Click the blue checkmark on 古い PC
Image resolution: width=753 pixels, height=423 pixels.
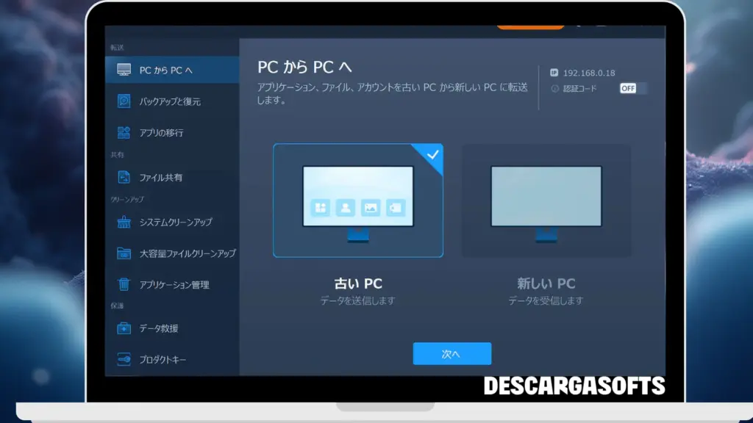434,153
